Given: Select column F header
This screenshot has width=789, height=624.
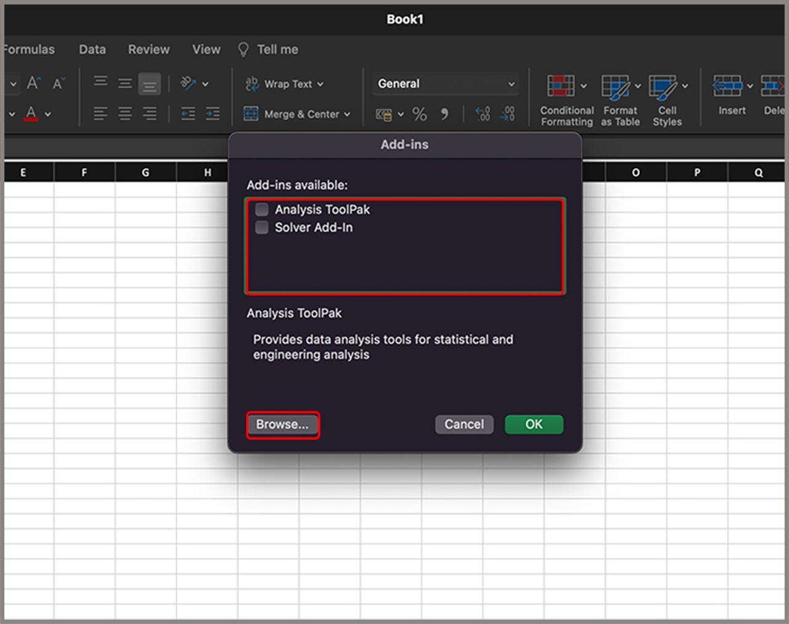Looking at the screenshot, I should coord(84,172).
